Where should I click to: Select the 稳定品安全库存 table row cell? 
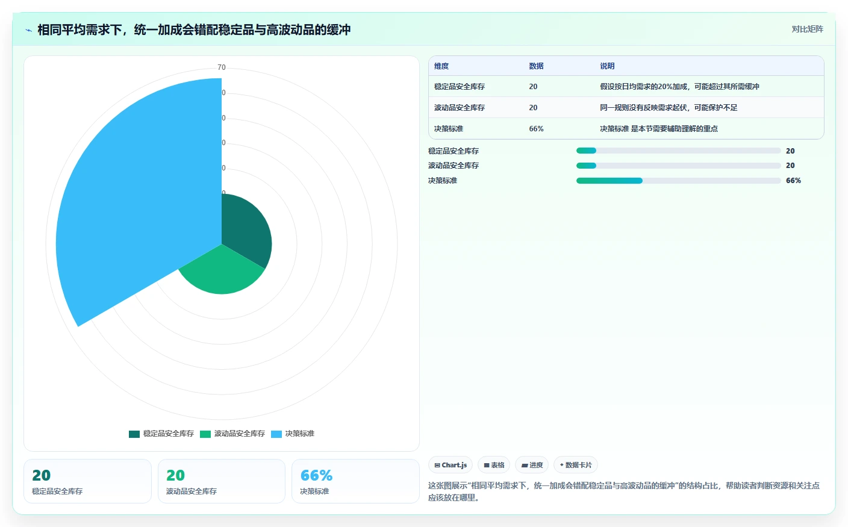(460, 87)
